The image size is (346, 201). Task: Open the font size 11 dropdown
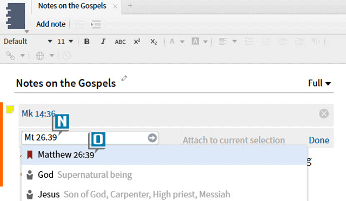click(65, 41)
